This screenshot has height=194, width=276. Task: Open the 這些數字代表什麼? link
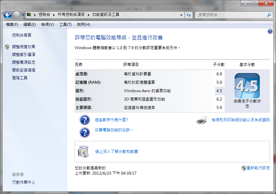pos(111,120)
